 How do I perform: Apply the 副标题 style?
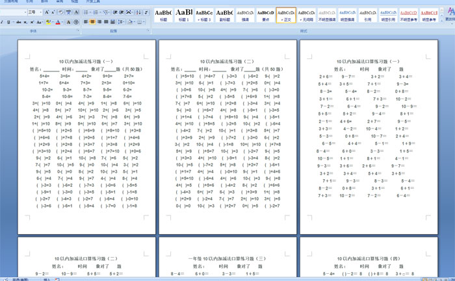point(225,15)
